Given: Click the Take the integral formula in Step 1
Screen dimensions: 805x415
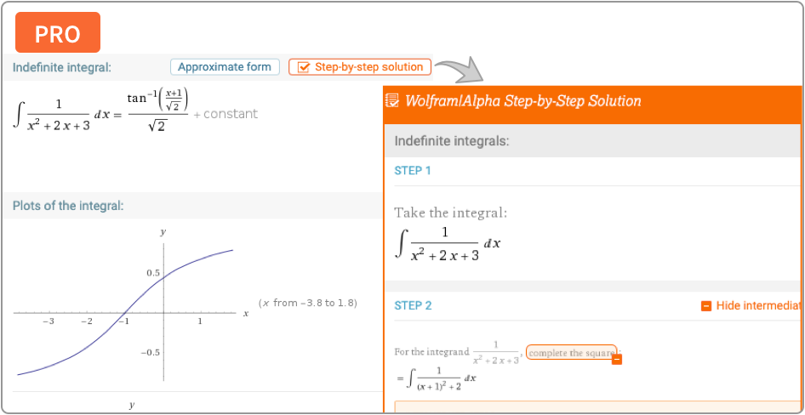Looking at the screenshot, I should tap(448, 244).
